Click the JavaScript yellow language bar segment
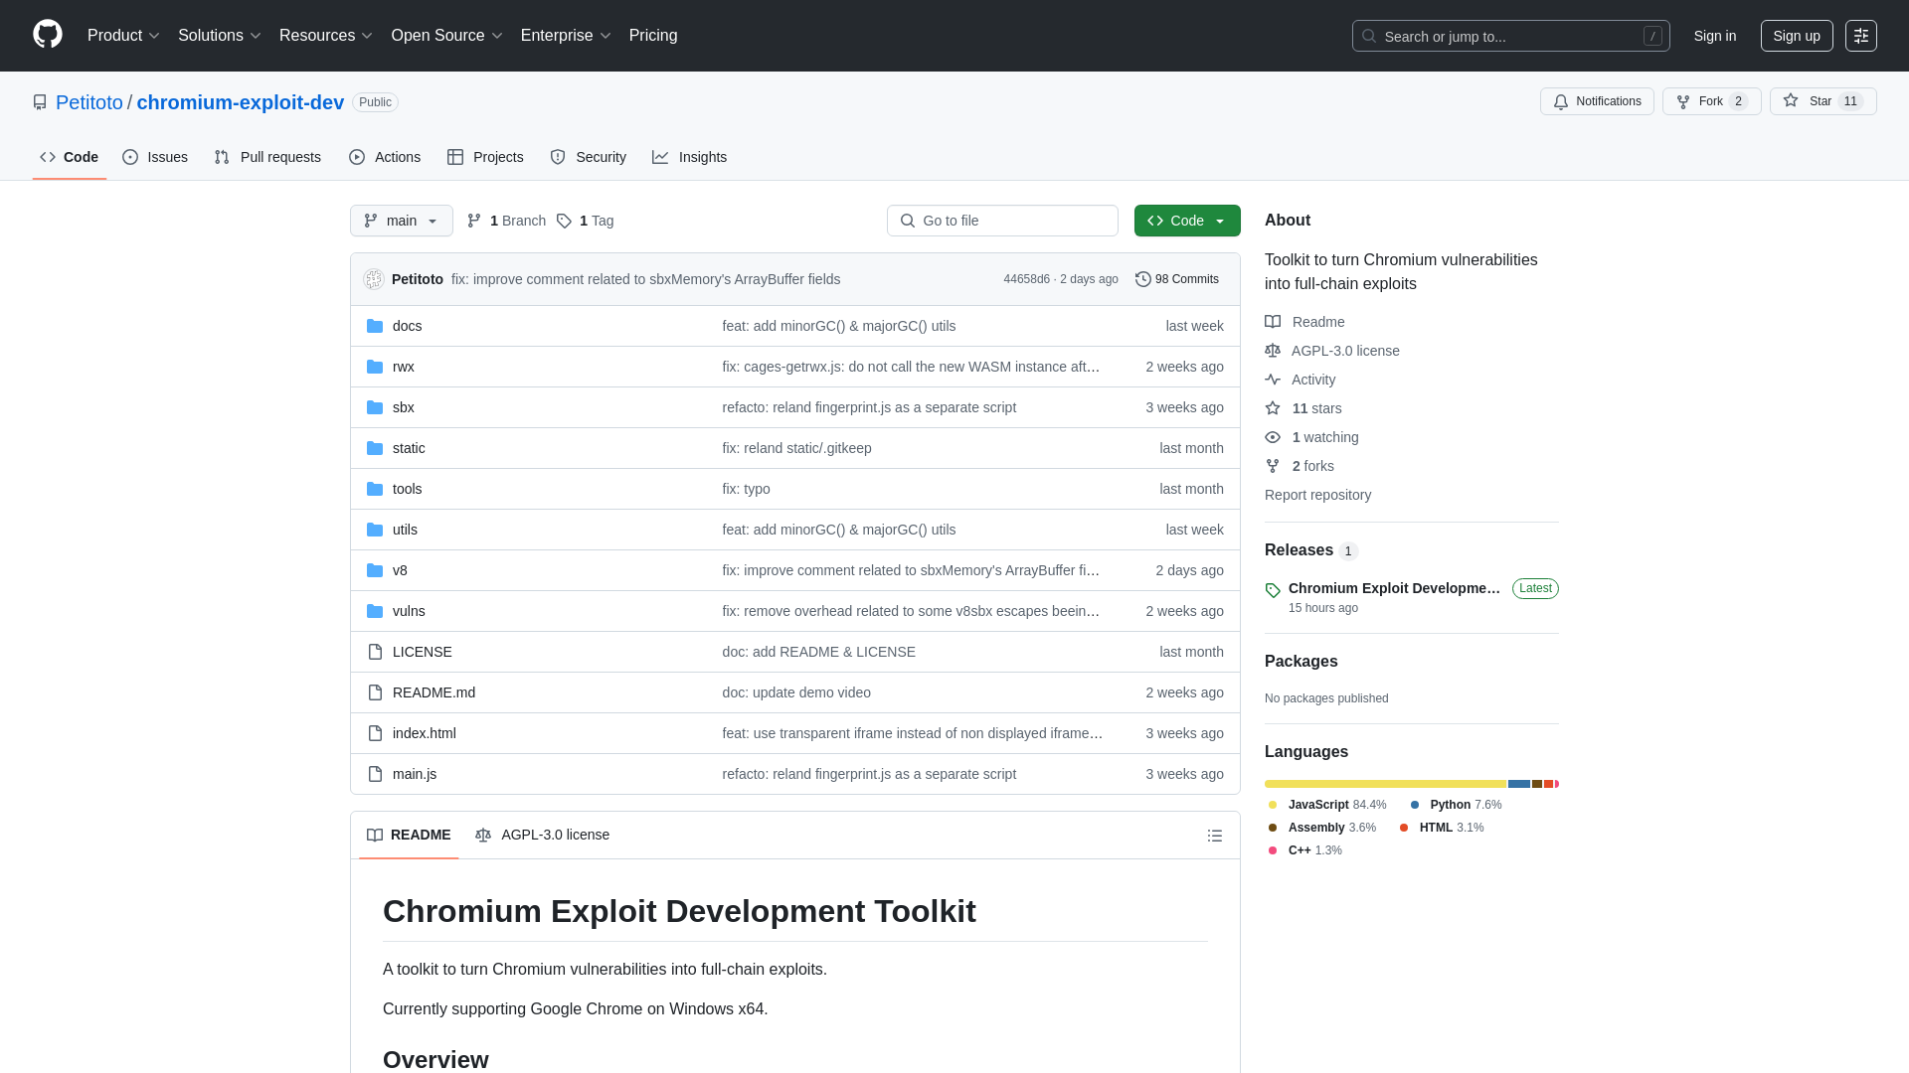Screen dimensions: 1909x1073 1385,784
